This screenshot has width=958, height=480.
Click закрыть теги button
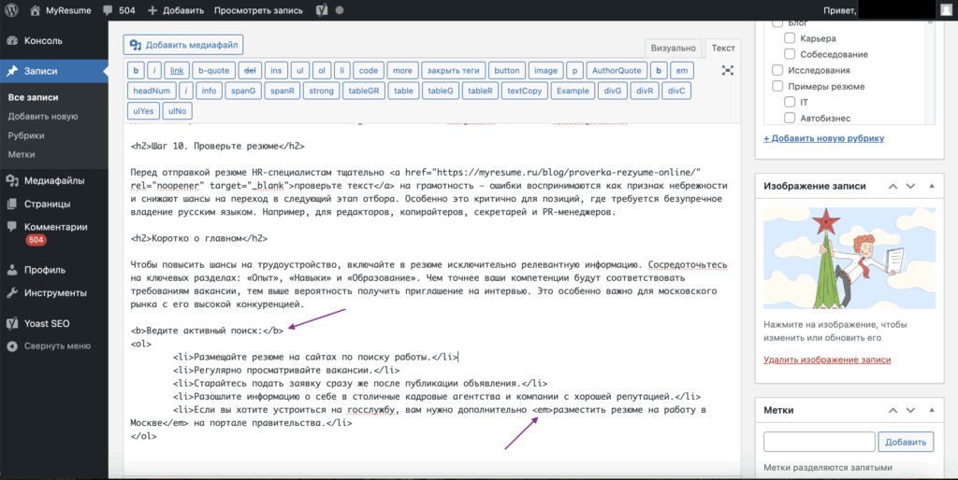[454, 71]
